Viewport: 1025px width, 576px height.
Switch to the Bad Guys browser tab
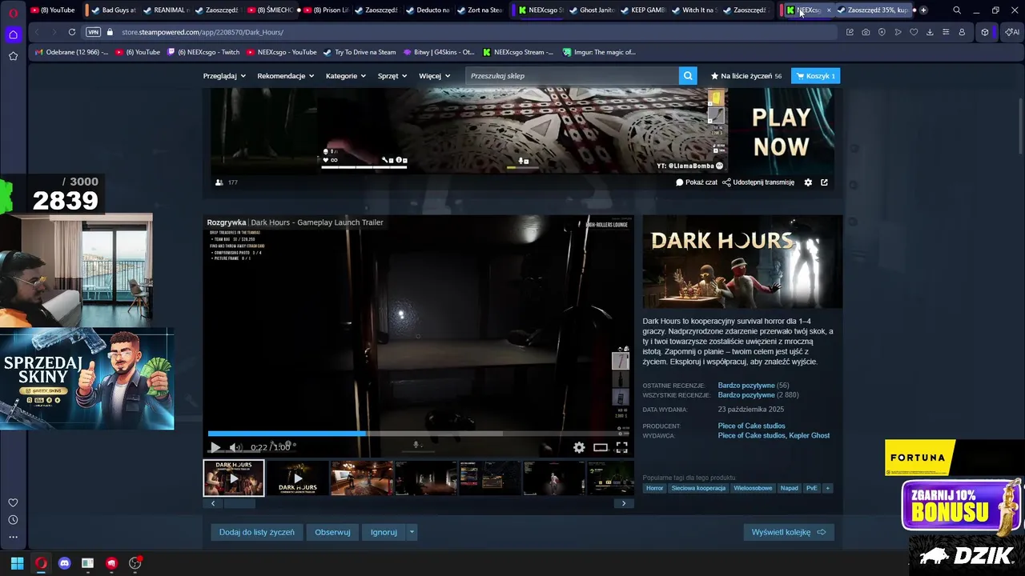[115, 10]
